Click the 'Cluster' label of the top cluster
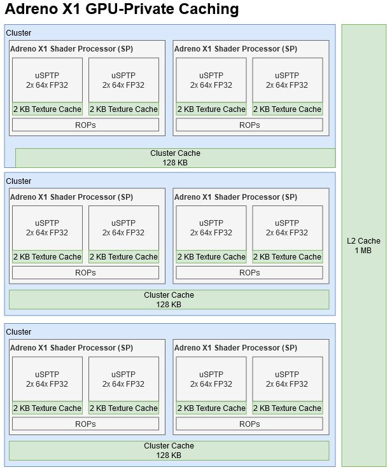Viewport: 392px width, 472px height. (x=18, y=33)
